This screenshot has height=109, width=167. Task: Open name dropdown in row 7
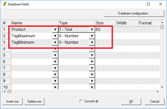coord(55,68)
